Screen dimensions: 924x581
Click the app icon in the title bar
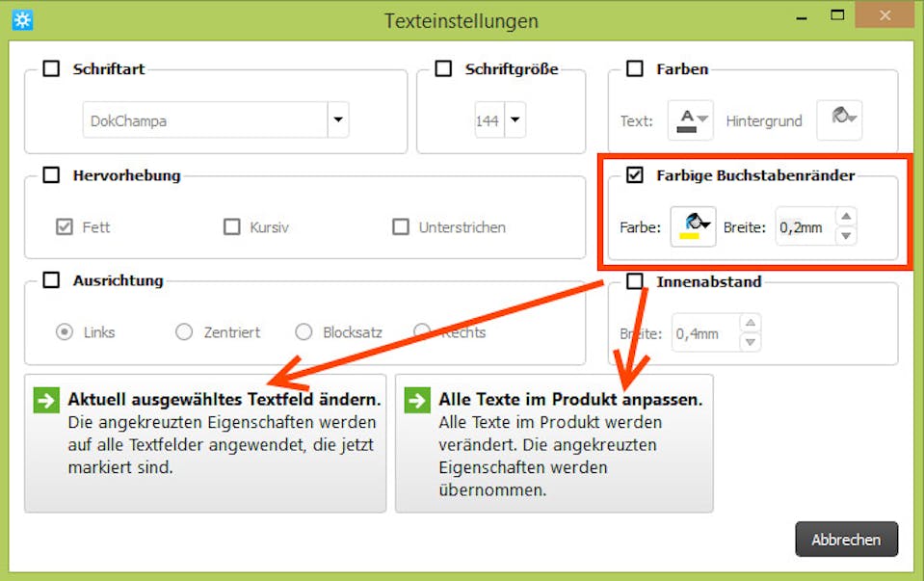(22, 19)
